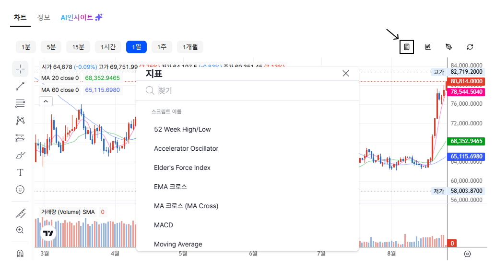The image size is (495, 268).
Task: Select the trend line drawing tool
Action: [x=20, y=86]
